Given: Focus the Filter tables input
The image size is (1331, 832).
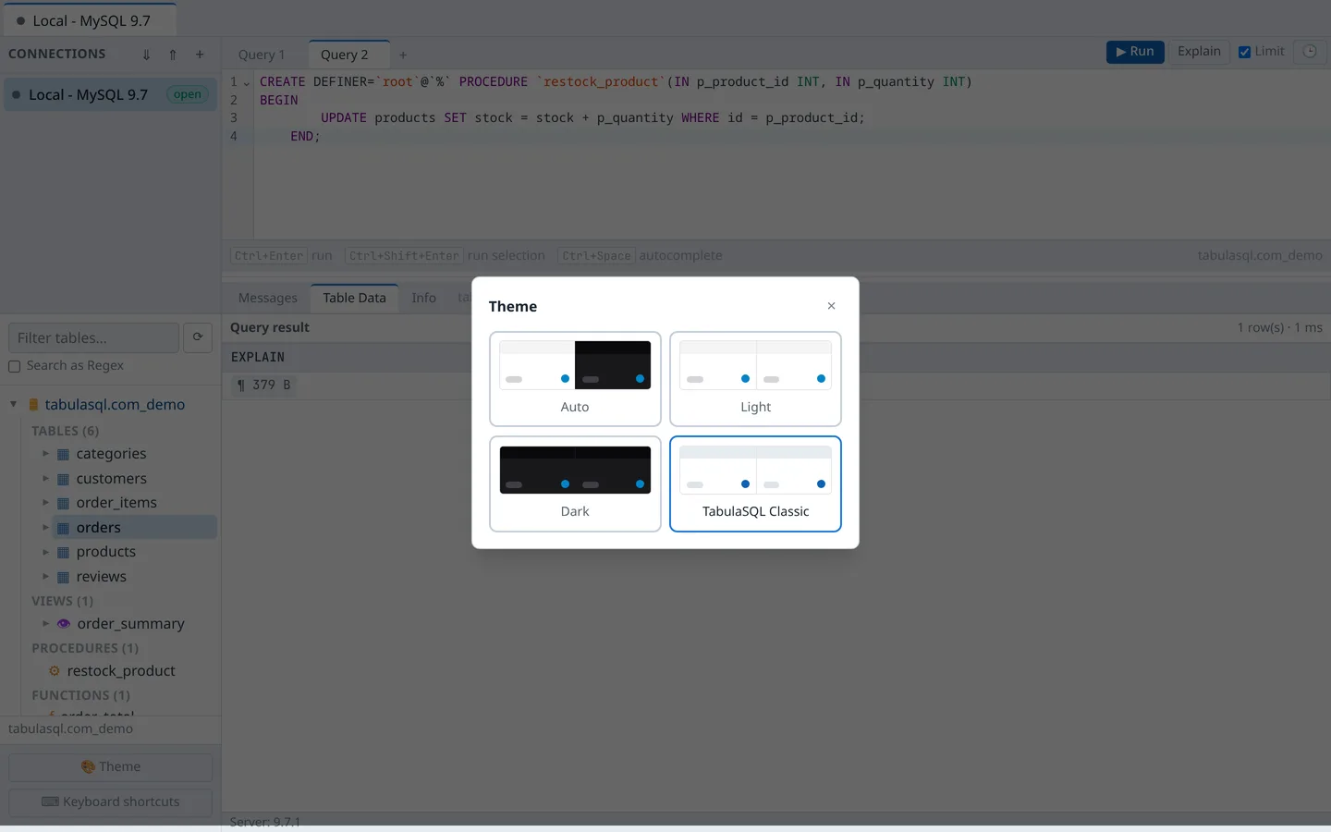Looking at the screenshot, I should pyautogui.click(x=93, y=337).
